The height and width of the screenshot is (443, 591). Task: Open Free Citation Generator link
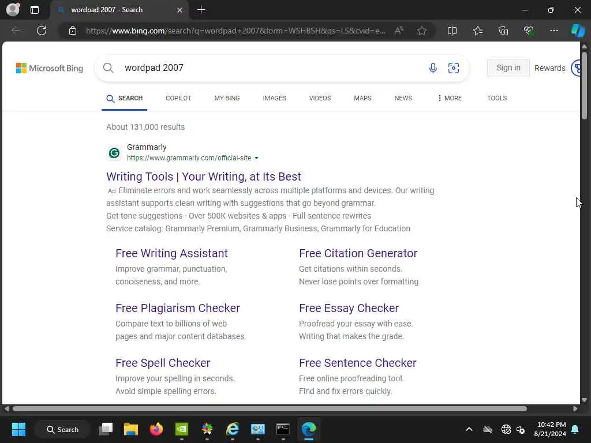[x=358, y=254]
